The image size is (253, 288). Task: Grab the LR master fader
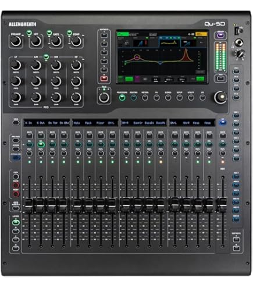click(223, 205)
